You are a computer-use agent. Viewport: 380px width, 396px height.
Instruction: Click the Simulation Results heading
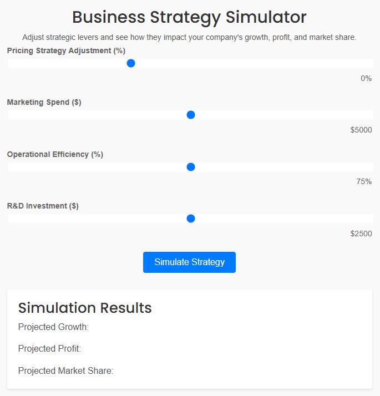click(85, 308)
